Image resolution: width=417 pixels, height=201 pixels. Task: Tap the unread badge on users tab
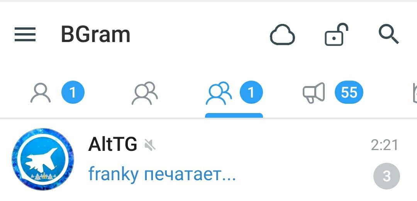(73, 93)
